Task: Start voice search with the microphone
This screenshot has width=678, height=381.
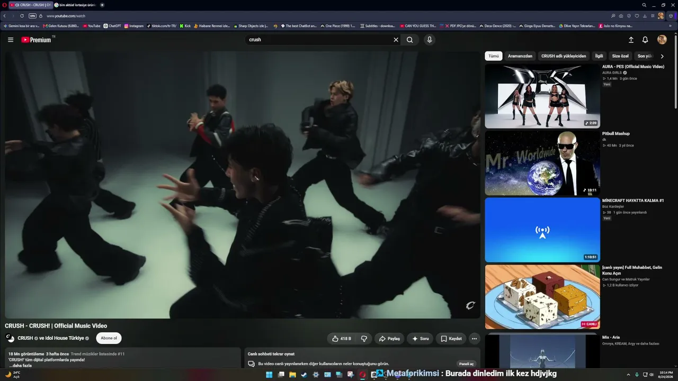Action: [x=430, y=40]
